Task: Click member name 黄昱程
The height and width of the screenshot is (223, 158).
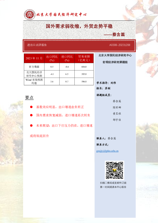Action: tap(117, 114)
